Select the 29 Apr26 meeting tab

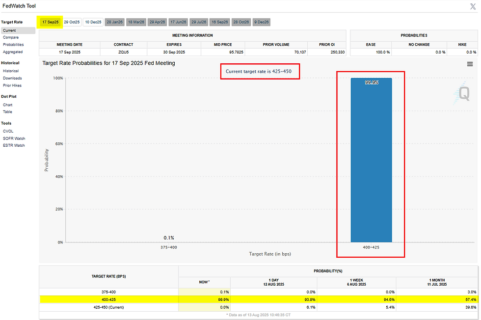(x=158, y=22)
